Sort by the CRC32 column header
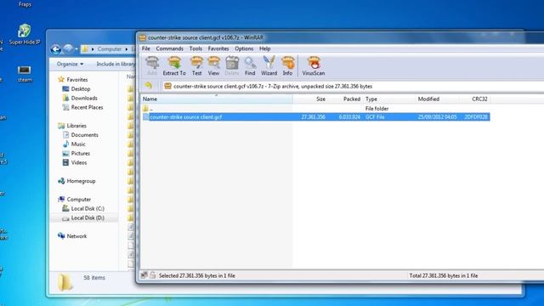544x306 pixels. pyautogui.click(x=475, y=99)
